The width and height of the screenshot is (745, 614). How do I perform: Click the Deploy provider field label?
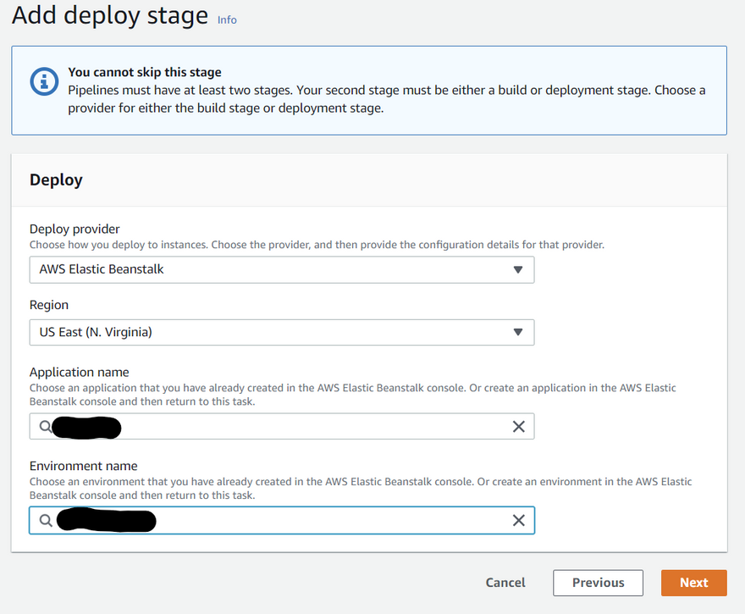tap(74, 229)
